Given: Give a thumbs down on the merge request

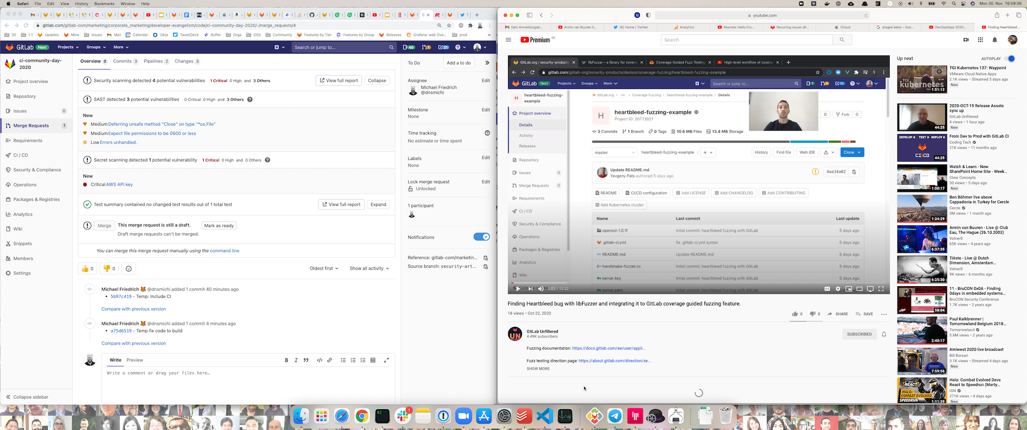Looking at the screenshot, I should coord(110,268).
